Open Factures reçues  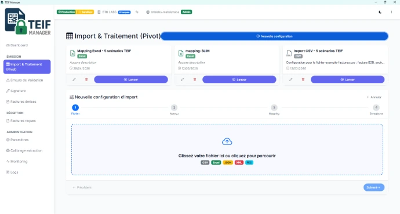21,121
